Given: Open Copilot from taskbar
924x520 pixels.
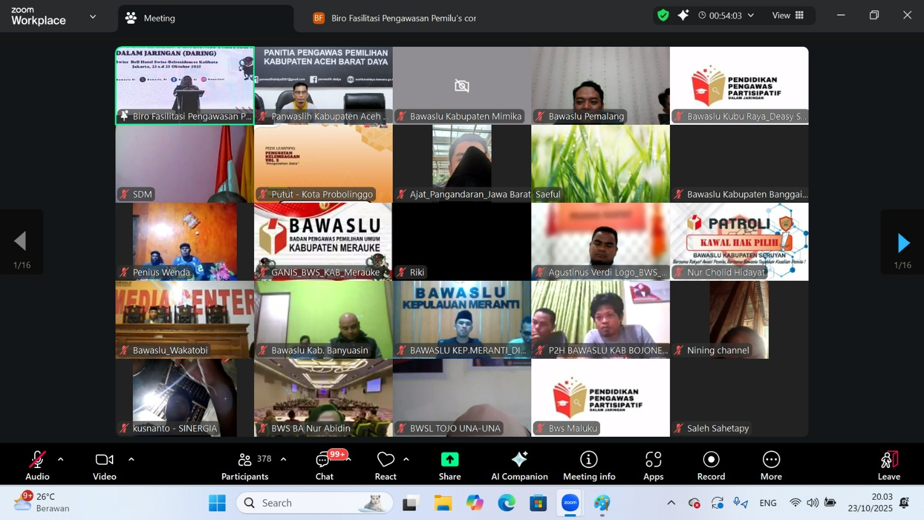Looking at the screenshot, I should (475, 503).
